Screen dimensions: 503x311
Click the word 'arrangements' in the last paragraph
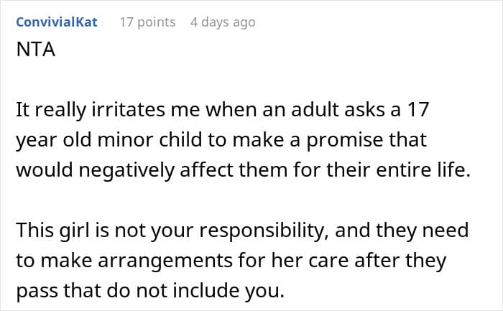pyautogui.click(x=165, y=261)
